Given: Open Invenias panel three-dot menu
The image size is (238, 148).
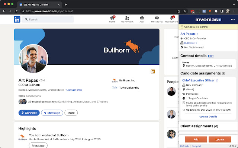Looking at the screenshot, I should tap(233, 20).
